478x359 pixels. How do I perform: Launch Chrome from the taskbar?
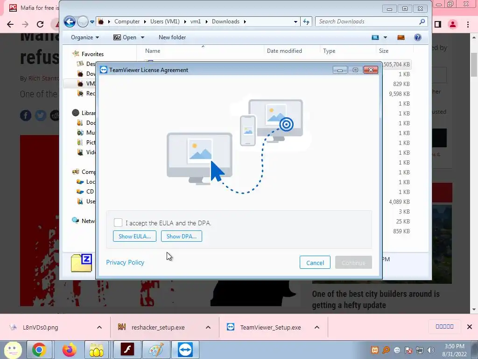tap(39, 350)
